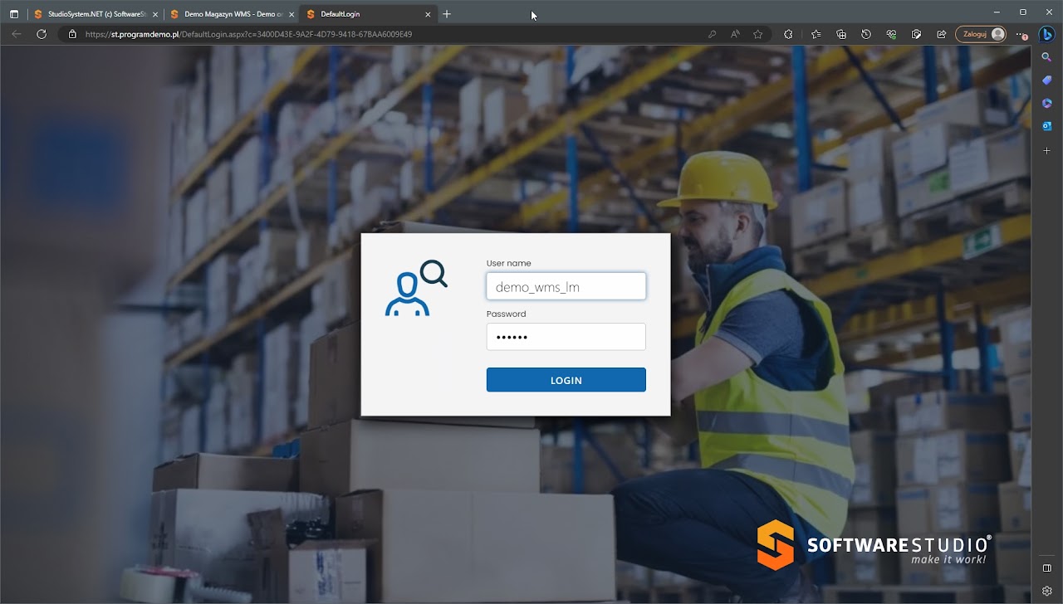This screenshot has height=604, width=1063.
Task: Open the Collections icon in the toolbar
Action: pos(841,34)
